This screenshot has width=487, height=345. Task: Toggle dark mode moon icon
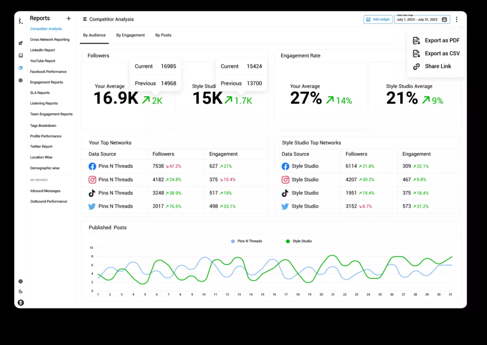coord(21,292)
